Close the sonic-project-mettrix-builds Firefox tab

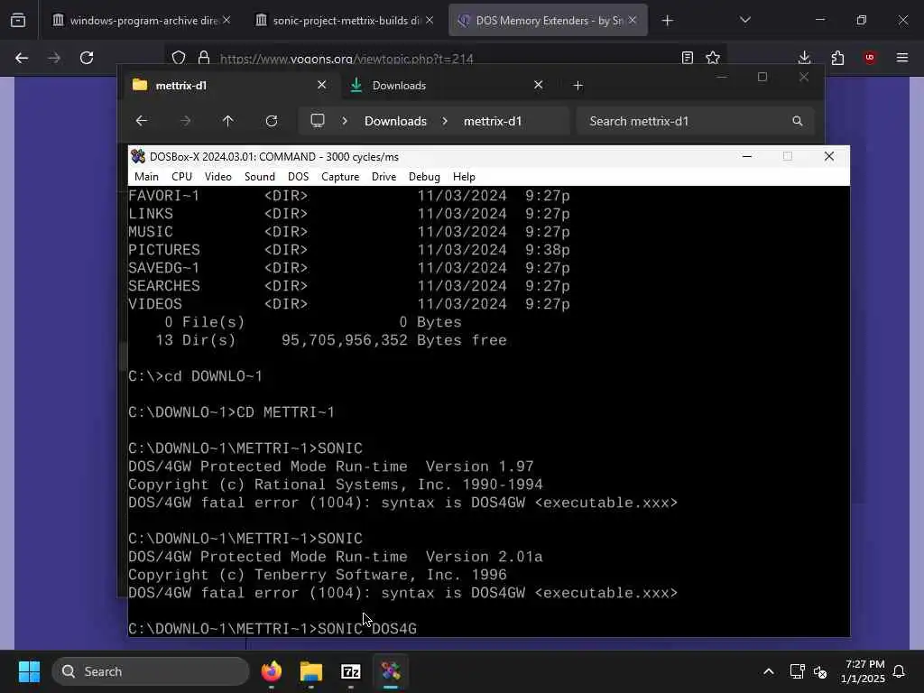(x=430, y=20)
